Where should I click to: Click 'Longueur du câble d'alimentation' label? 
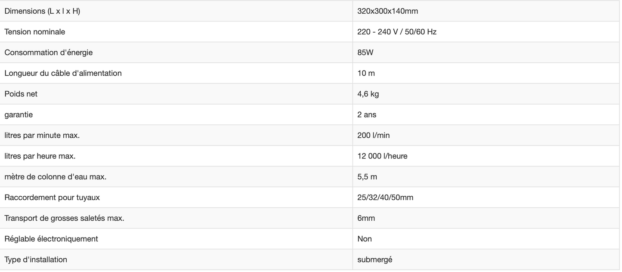coord(63,73)
